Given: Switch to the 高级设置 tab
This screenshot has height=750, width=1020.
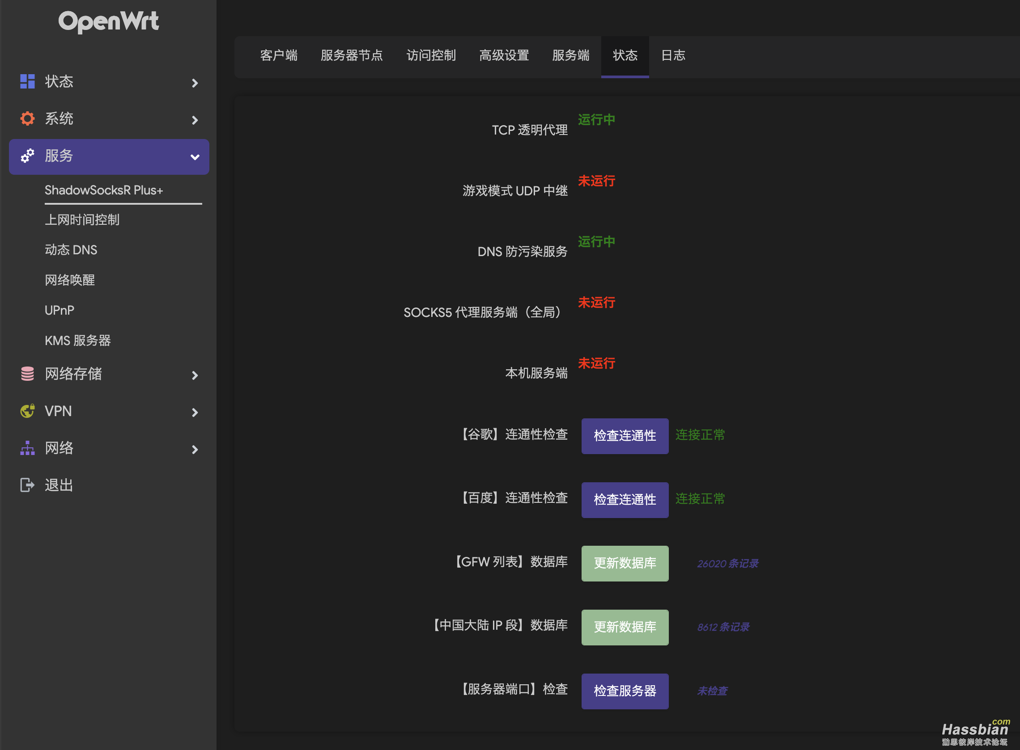Looking at the screenshot, I should point(504,56).
